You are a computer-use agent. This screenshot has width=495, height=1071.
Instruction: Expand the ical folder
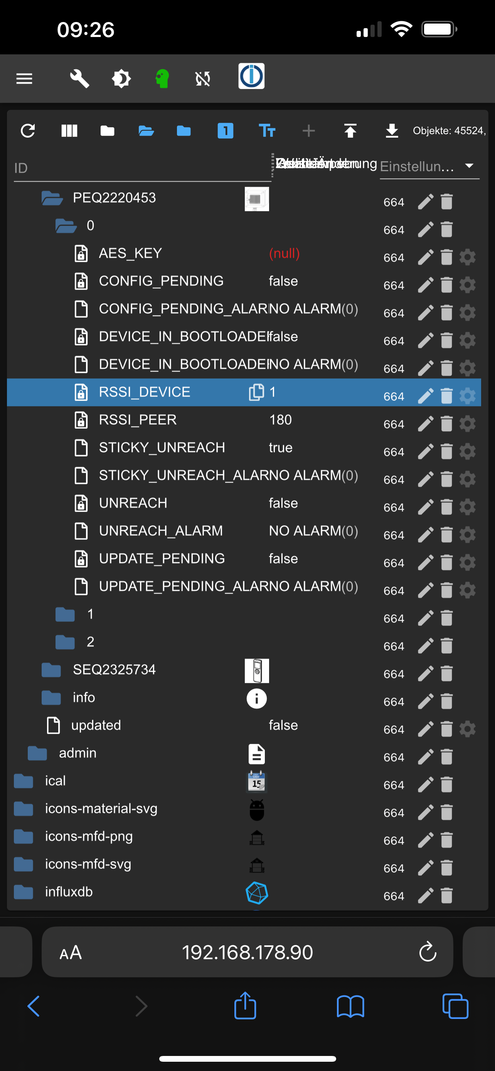(x=24, y=781)
